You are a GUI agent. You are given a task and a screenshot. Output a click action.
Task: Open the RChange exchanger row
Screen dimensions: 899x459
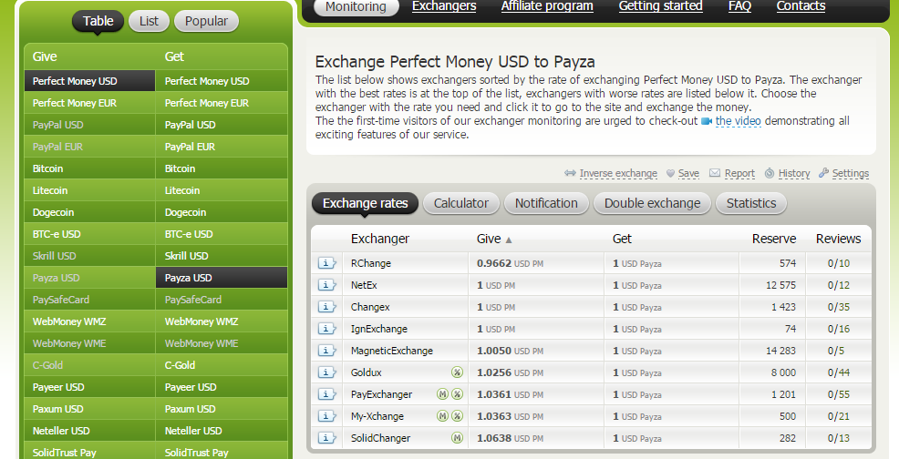coord(591,263)
